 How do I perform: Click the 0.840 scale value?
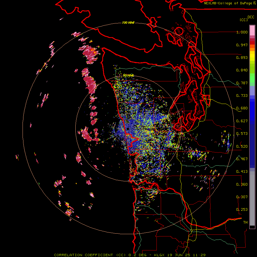(242, 70)
